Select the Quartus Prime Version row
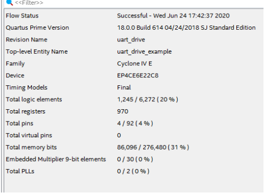 [x=134, y=28]
